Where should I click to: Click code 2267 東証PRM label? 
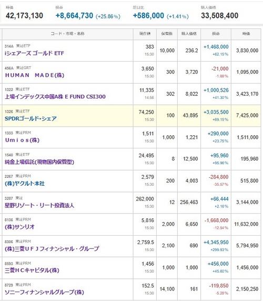tap(18, 176)
